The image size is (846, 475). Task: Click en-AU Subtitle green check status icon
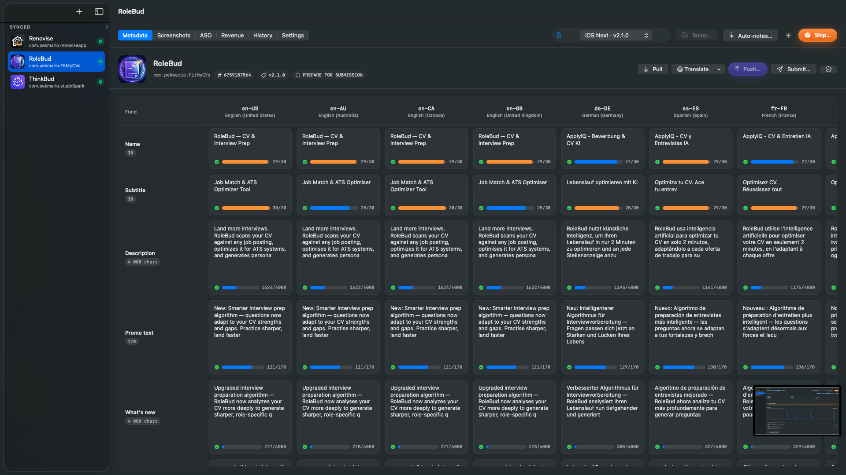(x=304, y=208)
